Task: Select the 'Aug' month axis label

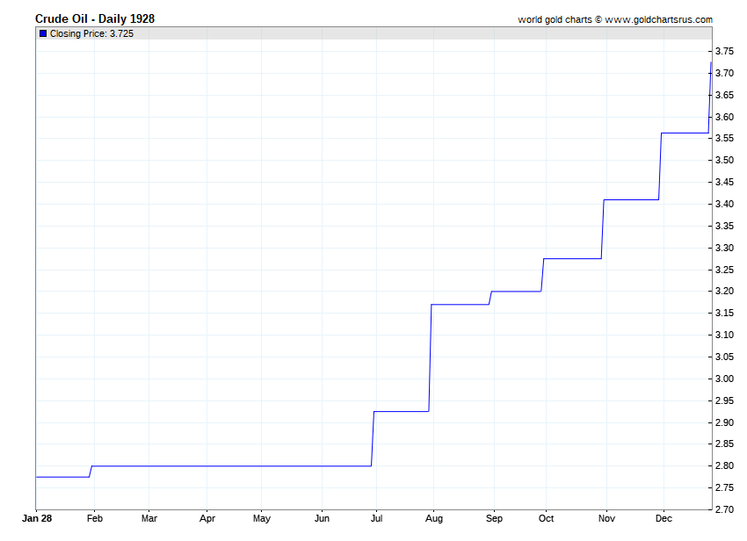Action: coord(434,519)
